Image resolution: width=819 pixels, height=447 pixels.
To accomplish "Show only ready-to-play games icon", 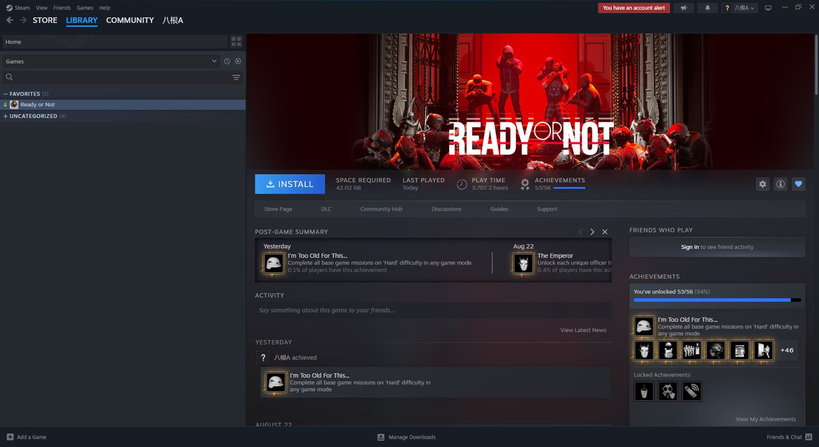I will click(238, 61).
